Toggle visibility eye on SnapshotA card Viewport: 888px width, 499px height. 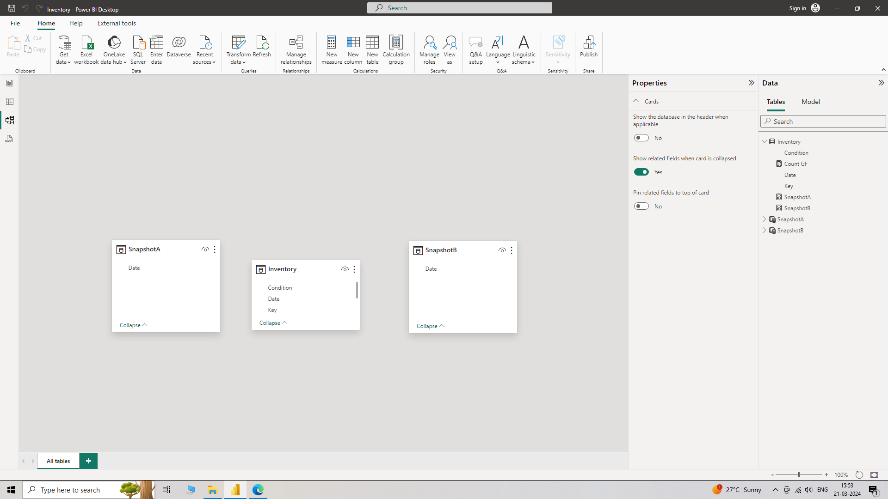pos(205,249)
